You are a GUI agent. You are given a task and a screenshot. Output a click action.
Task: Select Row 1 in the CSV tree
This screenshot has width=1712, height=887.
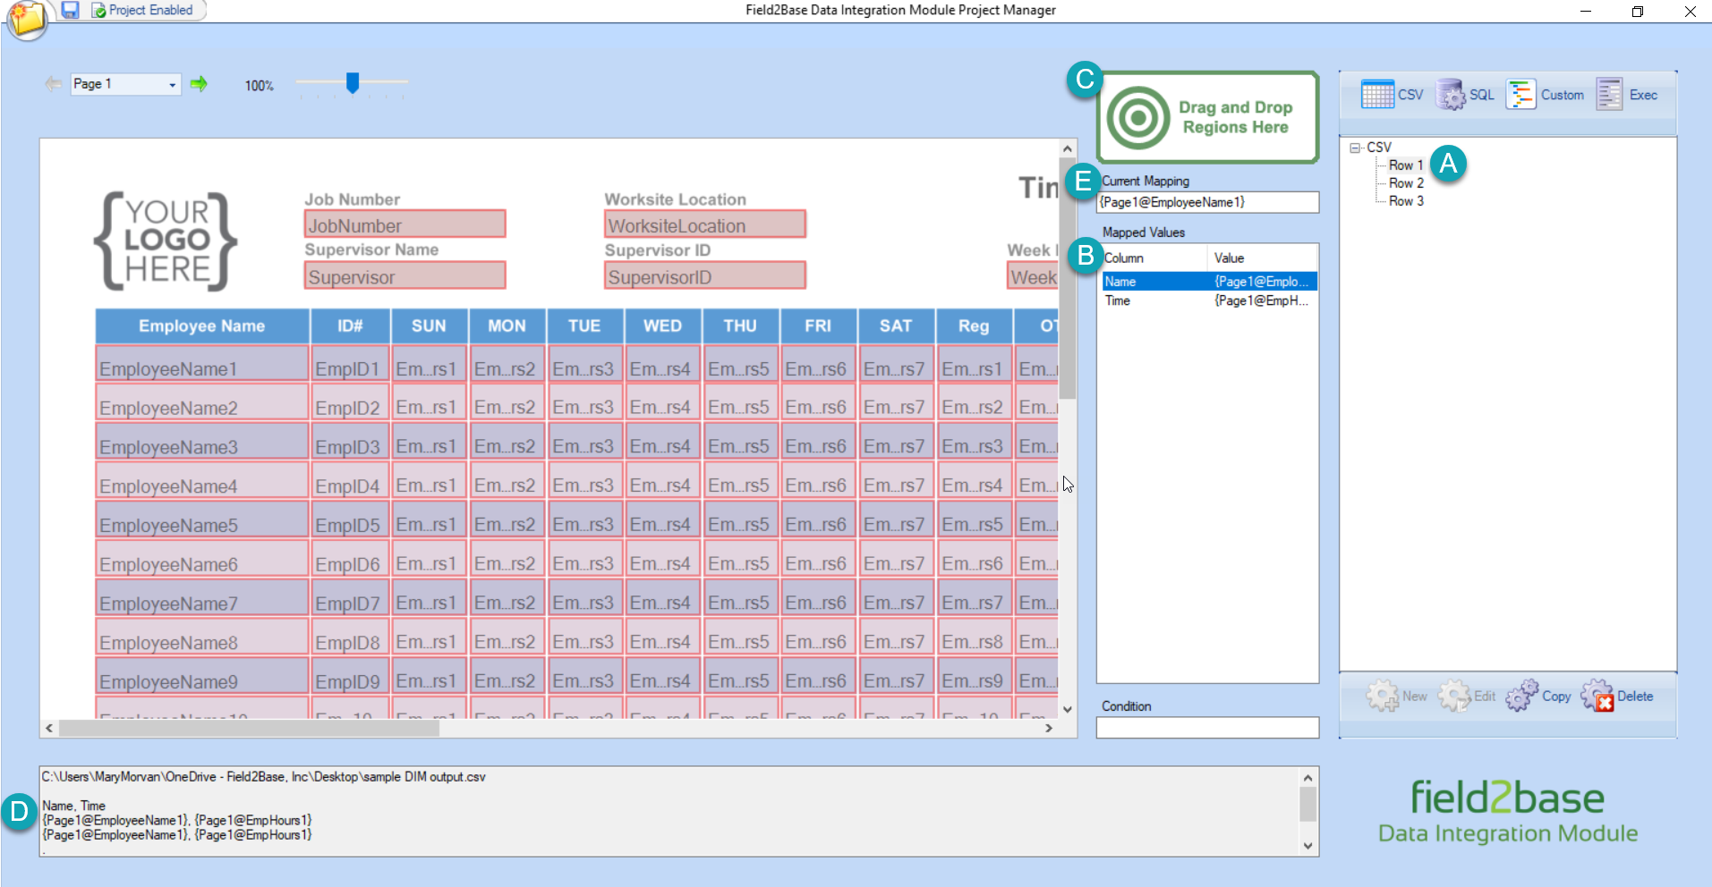1406,165
